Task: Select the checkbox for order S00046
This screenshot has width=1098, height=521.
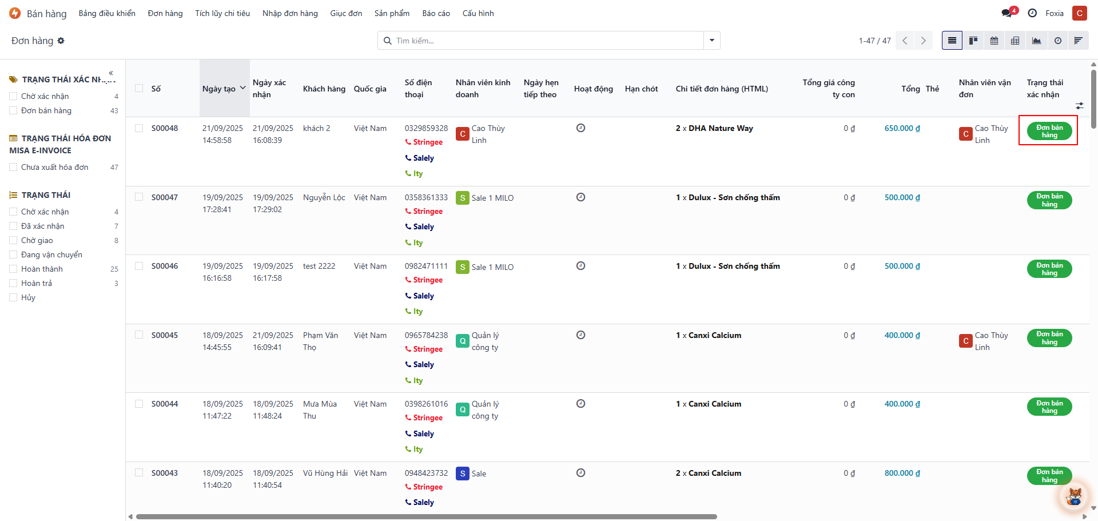Action: [x=139, y=266]
